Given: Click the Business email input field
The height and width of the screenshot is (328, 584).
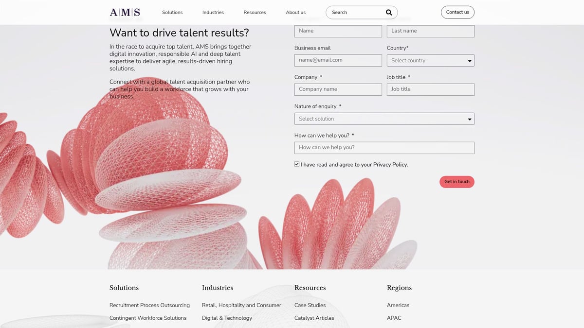Looking at the screenshot, I should (338, 60).
